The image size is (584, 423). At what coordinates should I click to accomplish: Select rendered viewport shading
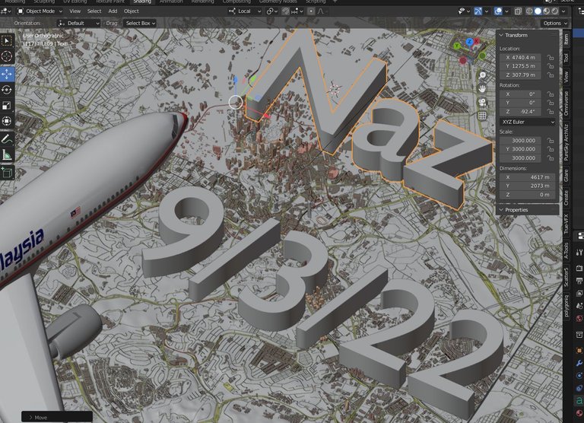[x=555, y=11]
